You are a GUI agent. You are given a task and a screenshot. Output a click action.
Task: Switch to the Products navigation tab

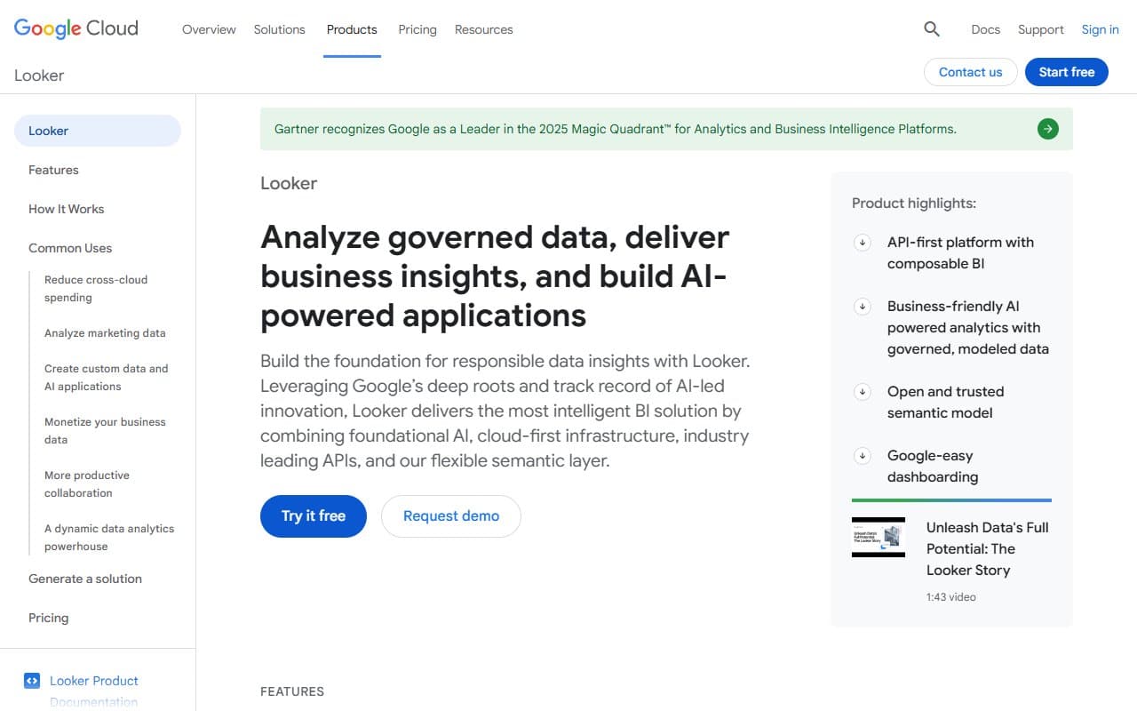[x=352, y=28]
